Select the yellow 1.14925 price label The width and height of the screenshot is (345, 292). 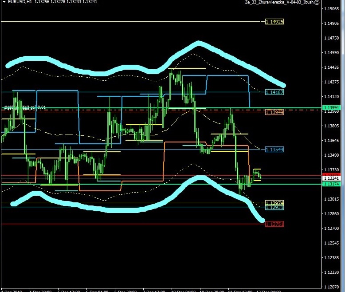[x=274, y=21]
